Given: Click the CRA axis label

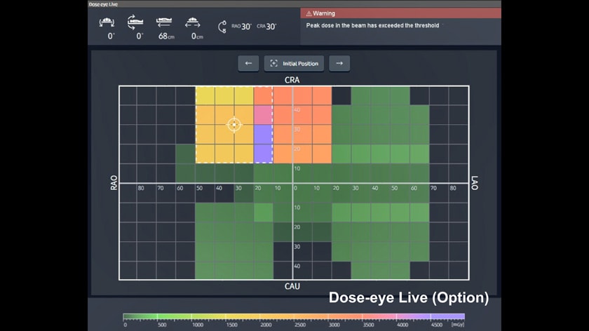Looking at the screenshot, I should (x=292, y=80).
